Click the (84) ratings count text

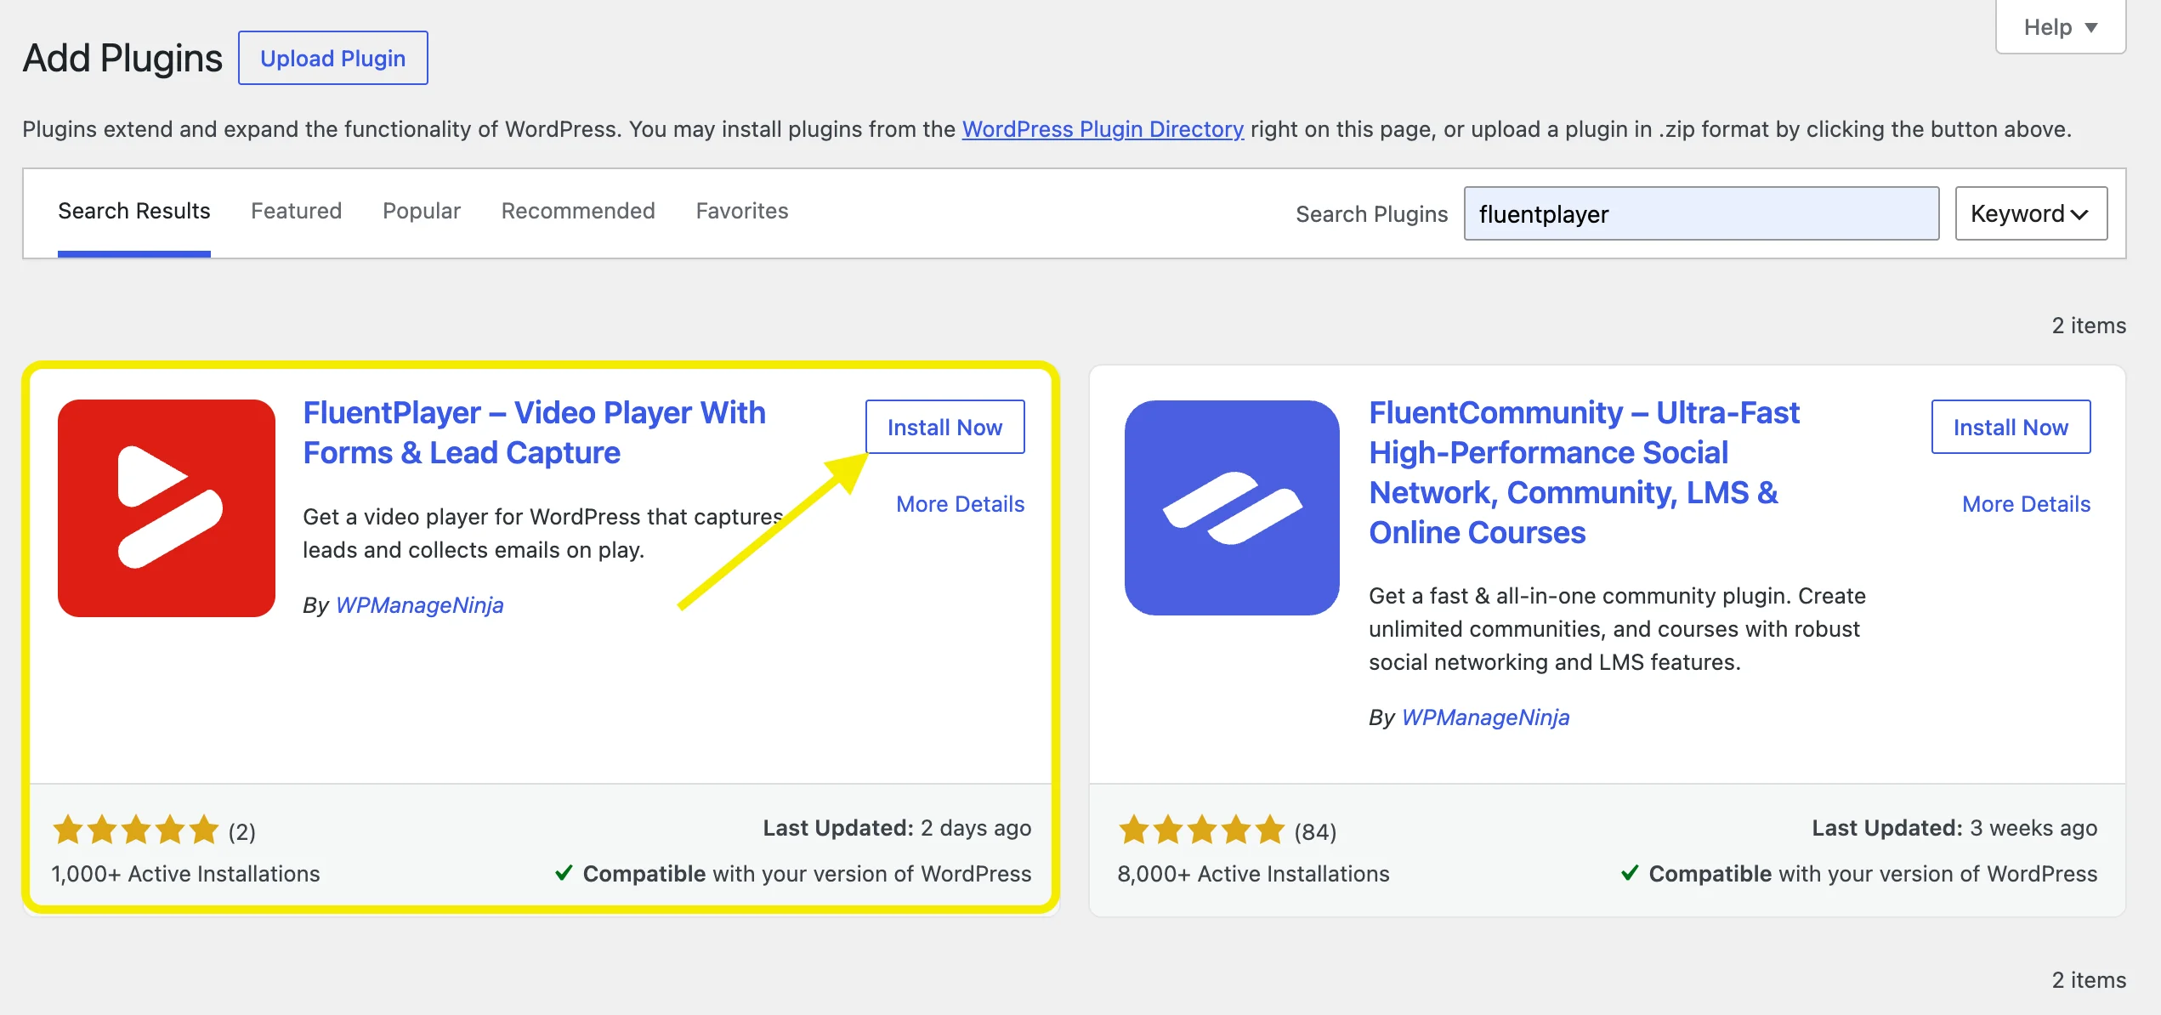[x=1315, y=831]
